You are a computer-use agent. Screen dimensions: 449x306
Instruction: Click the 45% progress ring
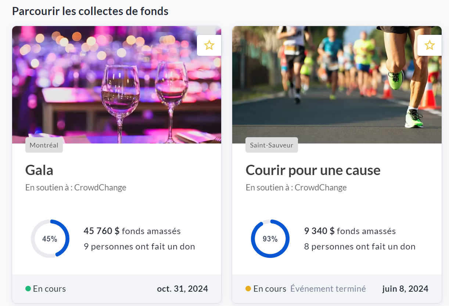pyautogui.click(x=50, y=239)
